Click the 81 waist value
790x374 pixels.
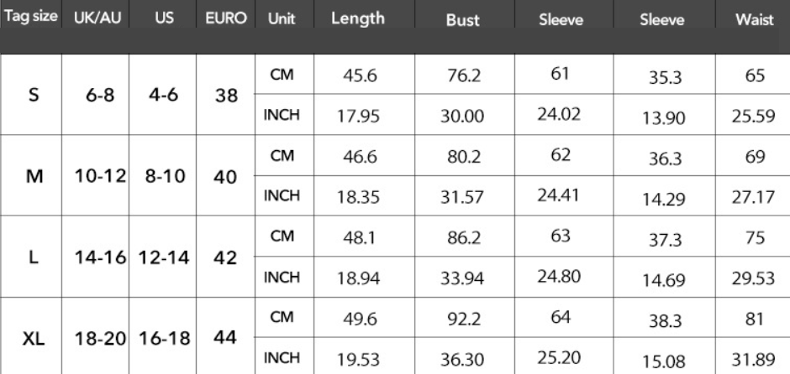(754, 319)
